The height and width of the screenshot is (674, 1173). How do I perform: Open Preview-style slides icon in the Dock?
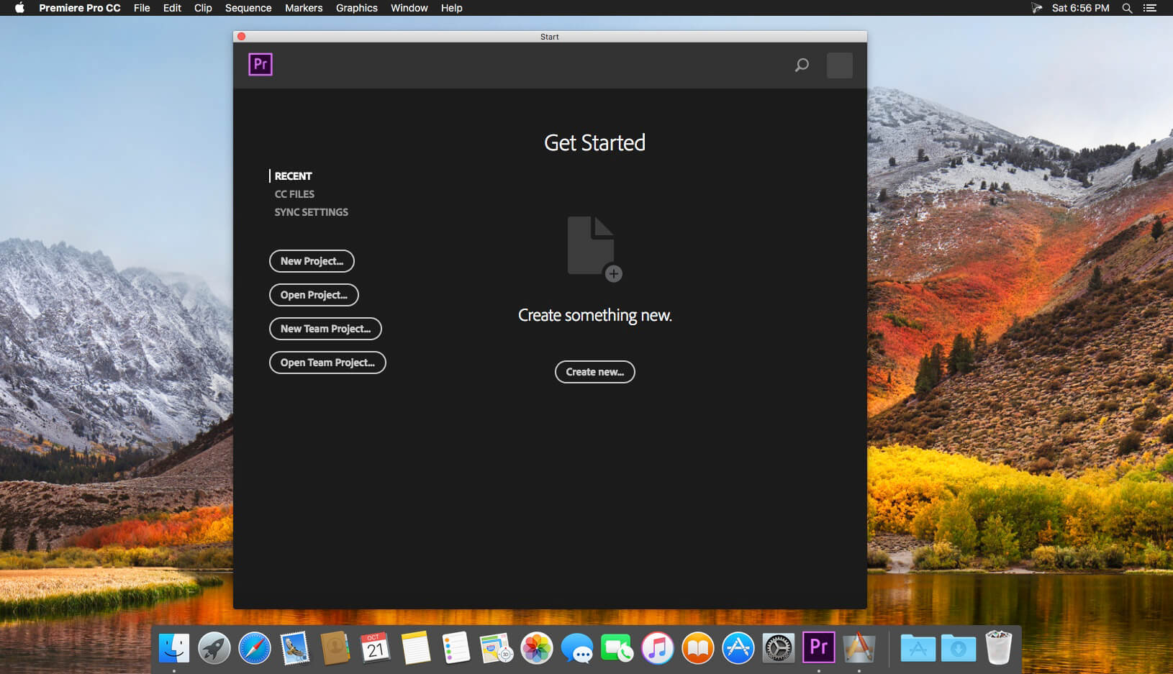(497, 648)
